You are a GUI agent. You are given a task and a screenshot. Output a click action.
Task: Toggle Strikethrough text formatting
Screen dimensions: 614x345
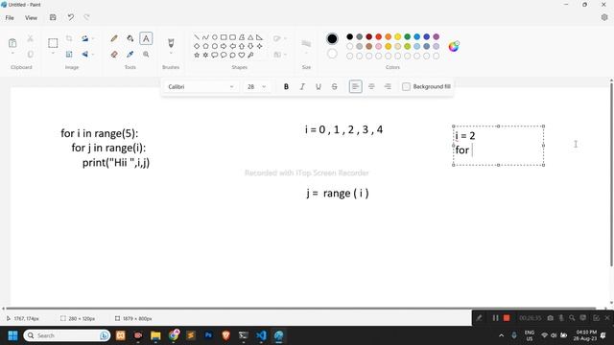[x=335, y=87]
